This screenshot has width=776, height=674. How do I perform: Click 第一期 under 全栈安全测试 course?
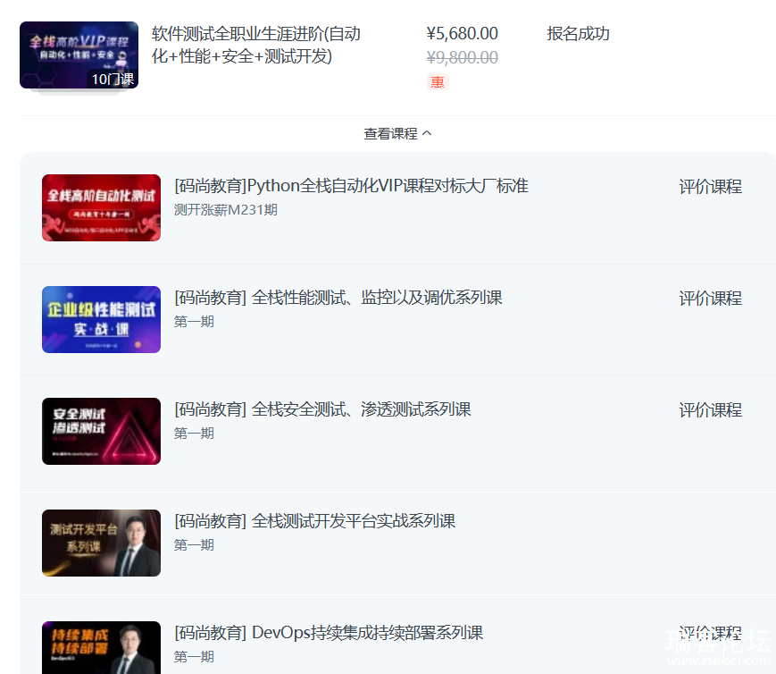194,434
